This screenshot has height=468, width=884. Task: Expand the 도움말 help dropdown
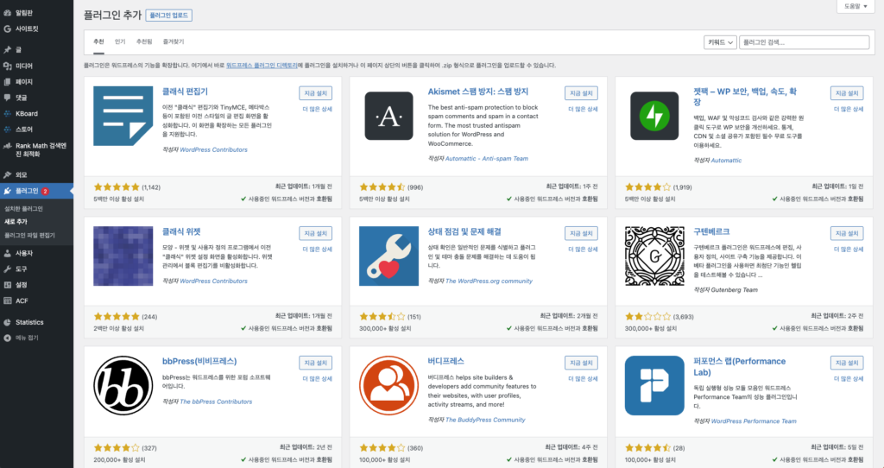click(x=856, y=6)
